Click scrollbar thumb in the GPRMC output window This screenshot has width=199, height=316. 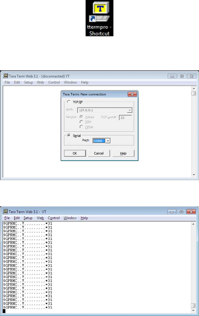tap(193, 306)
